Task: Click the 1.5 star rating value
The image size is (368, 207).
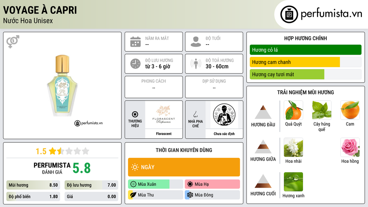Action: (41, 151)
